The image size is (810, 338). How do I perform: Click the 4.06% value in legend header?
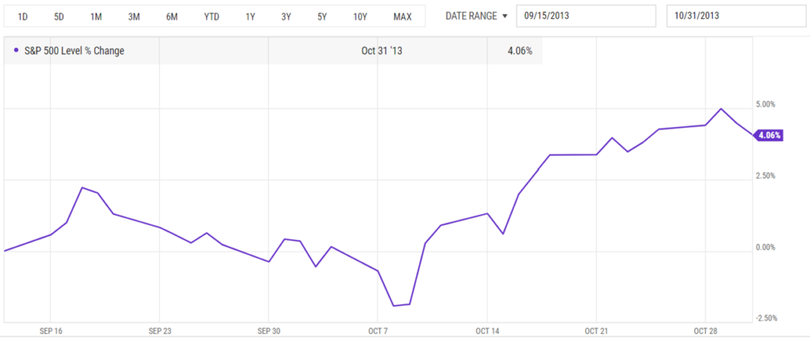[x=520, y=51]
